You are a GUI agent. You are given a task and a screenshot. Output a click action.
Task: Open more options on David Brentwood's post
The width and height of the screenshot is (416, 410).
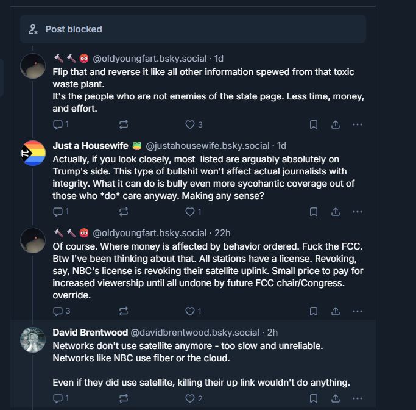pos(358,398)
